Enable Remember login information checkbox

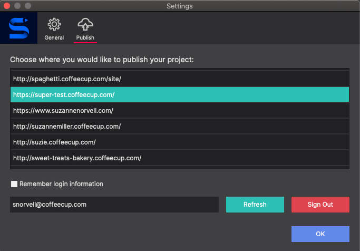14,184
